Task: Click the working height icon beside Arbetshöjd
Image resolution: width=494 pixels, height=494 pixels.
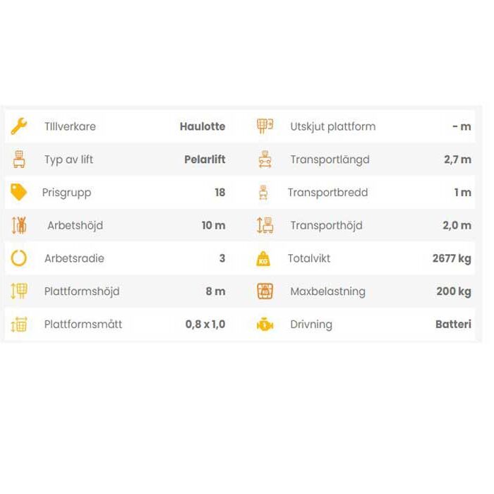Action: (19, 226)
